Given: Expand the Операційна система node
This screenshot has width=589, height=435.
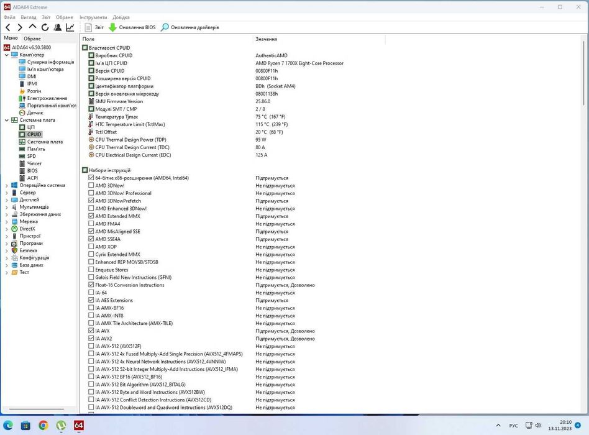Looking at the screenshot, I should (6, 185).
